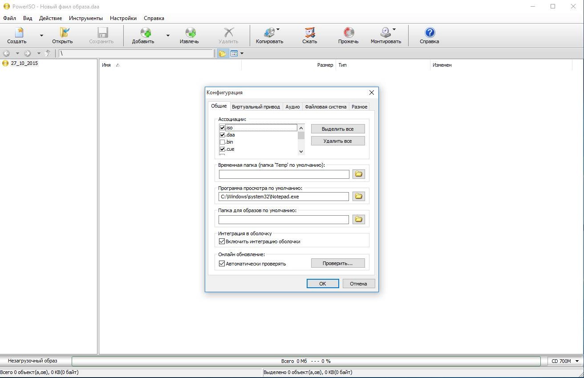The height and width of the screenshot is (378, 584).
Task: Close the Конфигурация dialog
Action: coord(372,92)
